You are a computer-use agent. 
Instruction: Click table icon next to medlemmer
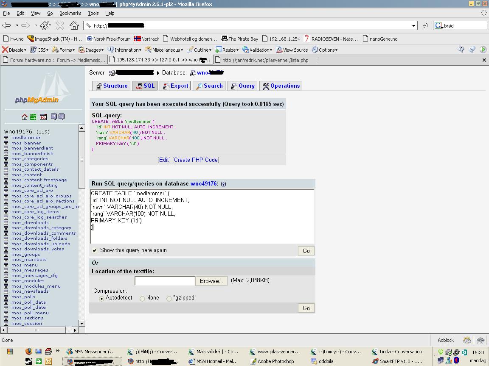(6, 138)
